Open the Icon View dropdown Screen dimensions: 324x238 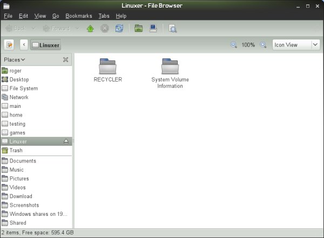click(x=296, y=45)
